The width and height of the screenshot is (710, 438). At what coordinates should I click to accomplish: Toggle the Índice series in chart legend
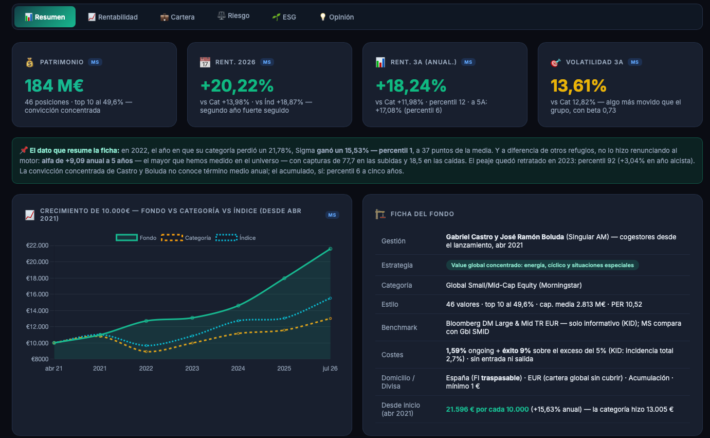click(235, 238)
